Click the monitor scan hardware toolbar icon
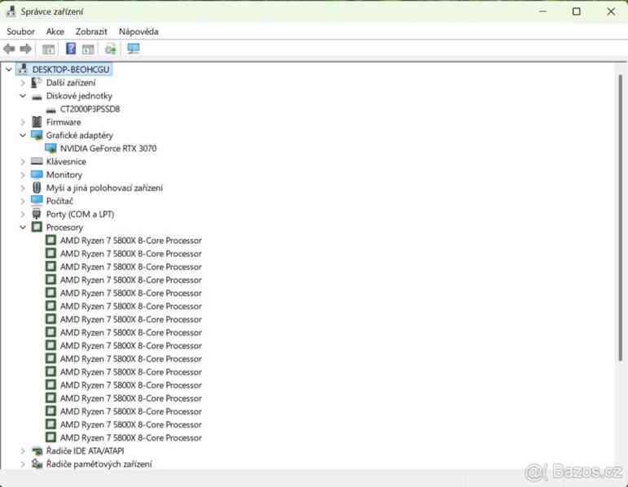 (x=134, y=49)
